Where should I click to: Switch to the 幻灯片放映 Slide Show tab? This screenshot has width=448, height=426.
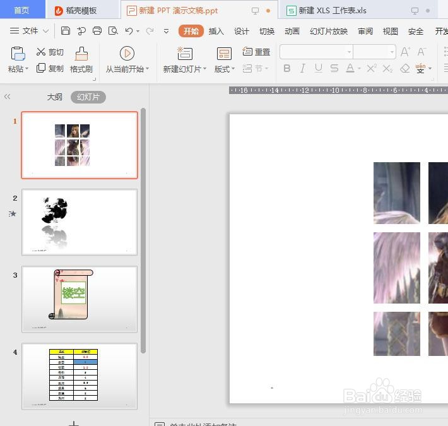tap(329, 31)
